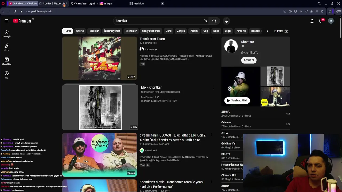Play the YouTube Mix'i button
The height and width of the screenshot is (192, 342).
pyautogui.click(x=237, y=101)
